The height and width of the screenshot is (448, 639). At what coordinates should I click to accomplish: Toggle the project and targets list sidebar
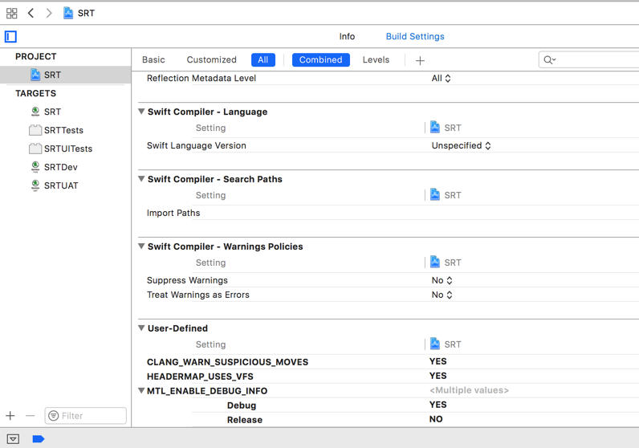pos(10,37)
